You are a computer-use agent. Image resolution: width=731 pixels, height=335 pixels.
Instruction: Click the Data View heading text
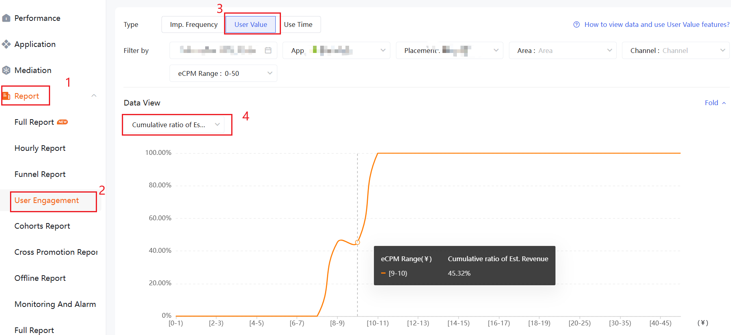pyautogui.click(x=142, y=103)
